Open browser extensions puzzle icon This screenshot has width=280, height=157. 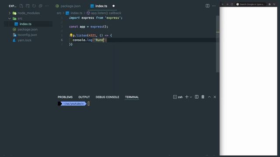point(269,4)
